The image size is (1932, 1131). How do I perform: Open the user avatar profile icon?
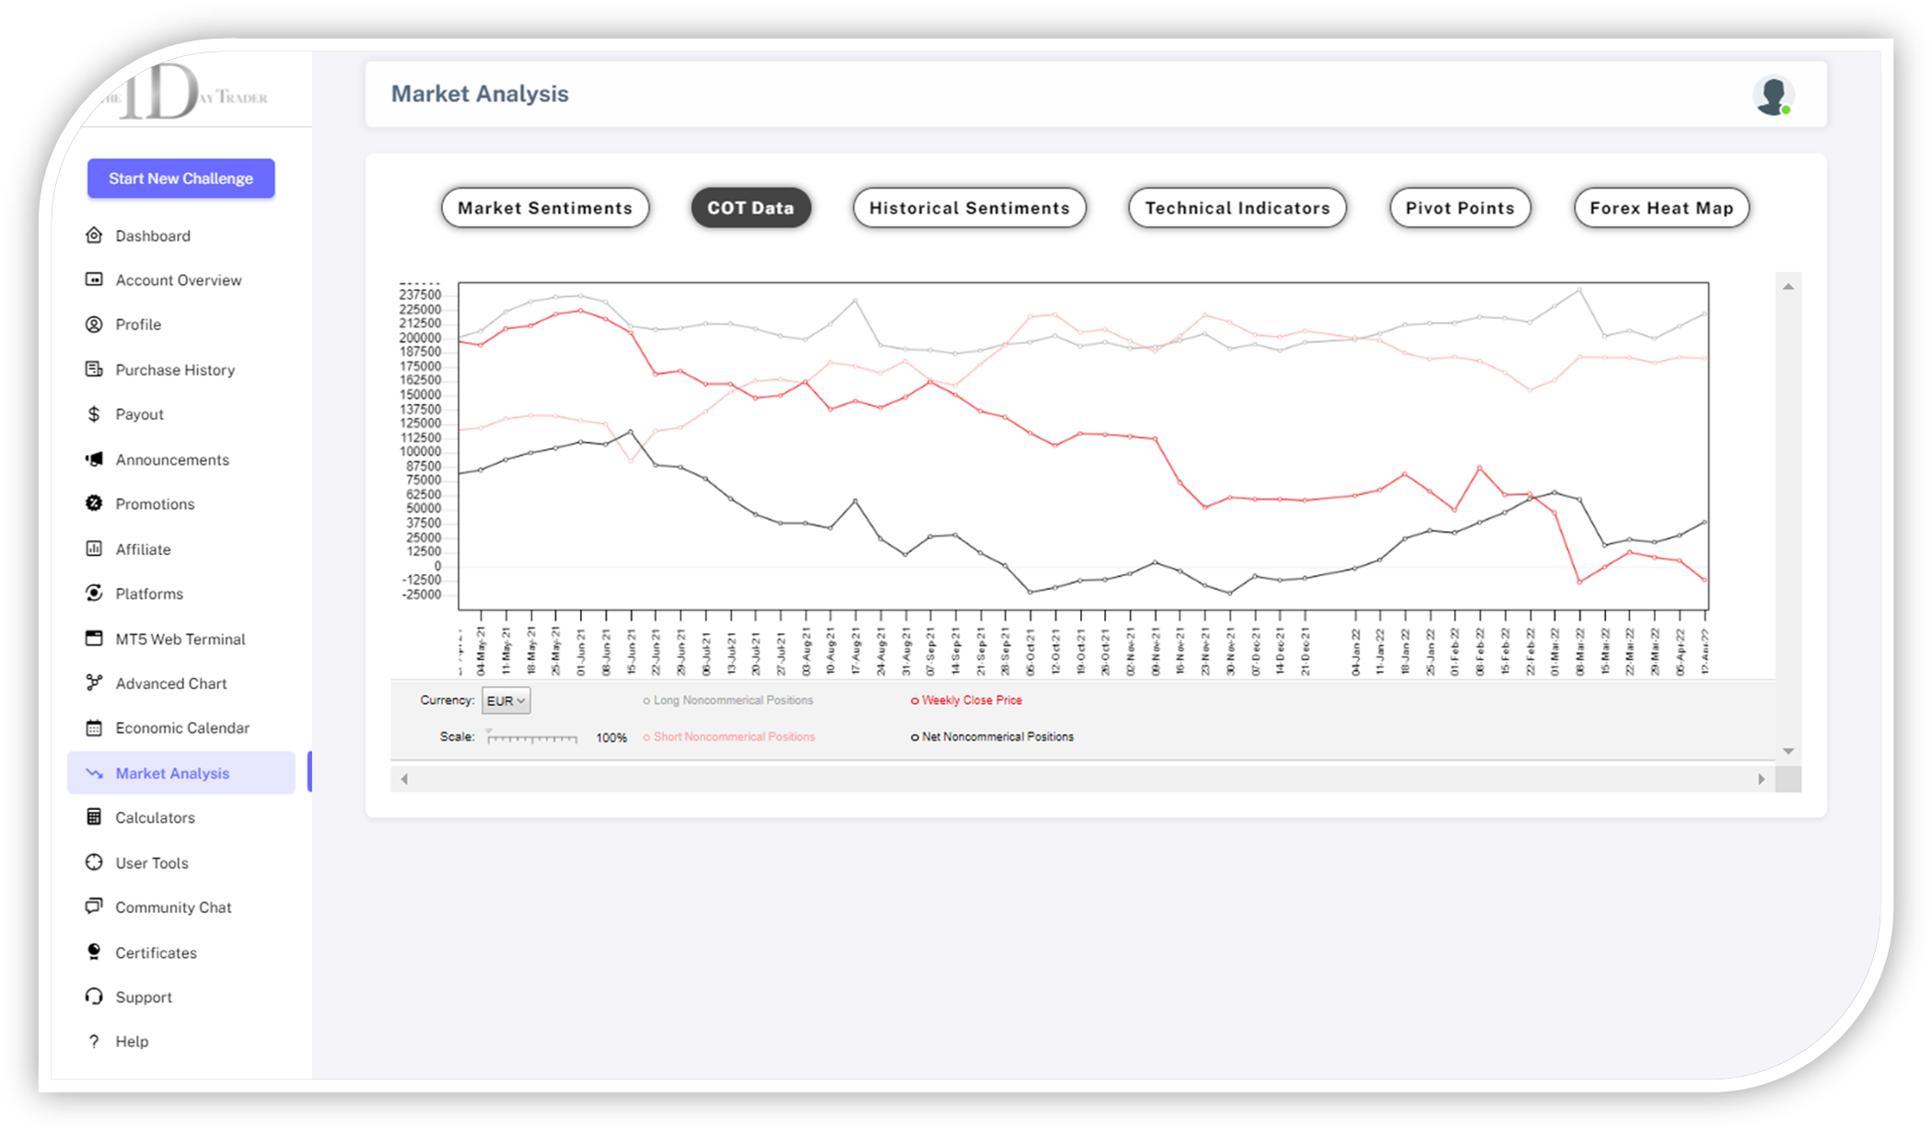pos(1773,95)
